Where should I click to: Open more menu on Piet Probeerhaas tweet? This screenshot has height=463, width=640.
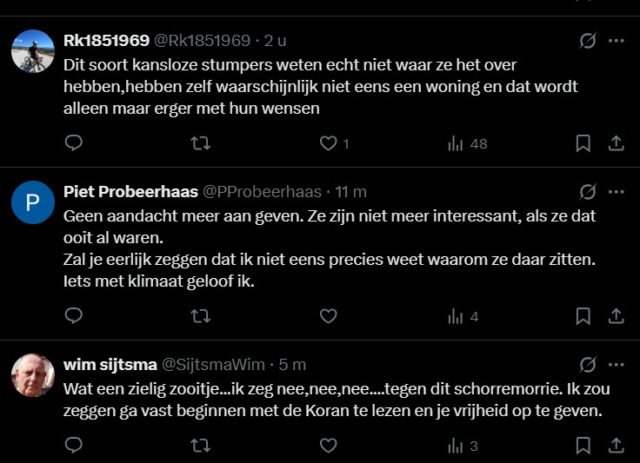click(x=616, y=191)
